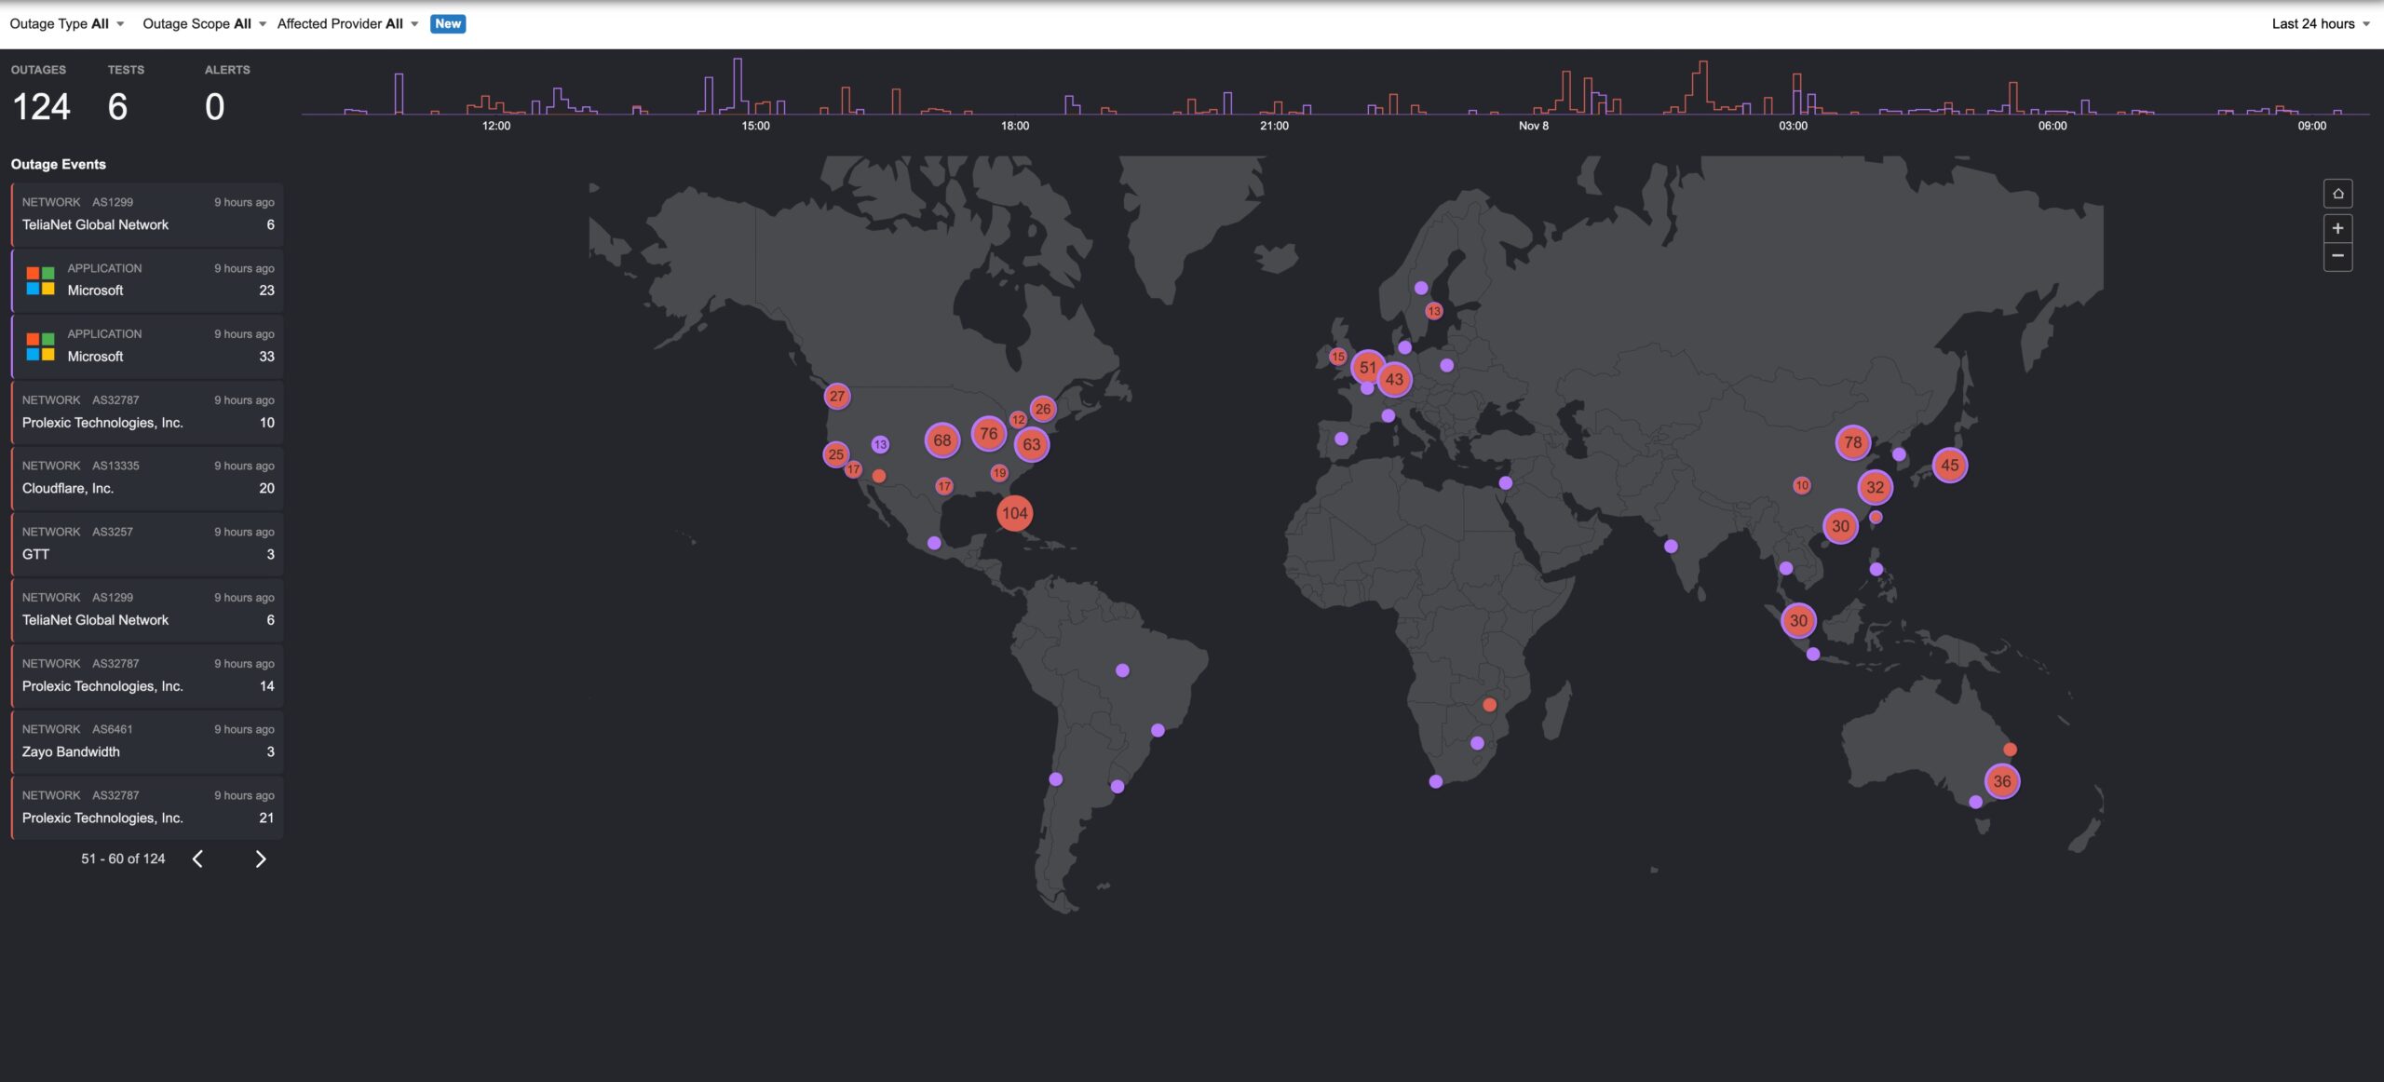The image size is (2384, 1082).
Task: Click the New badge
Action: (x=448, y=24)
